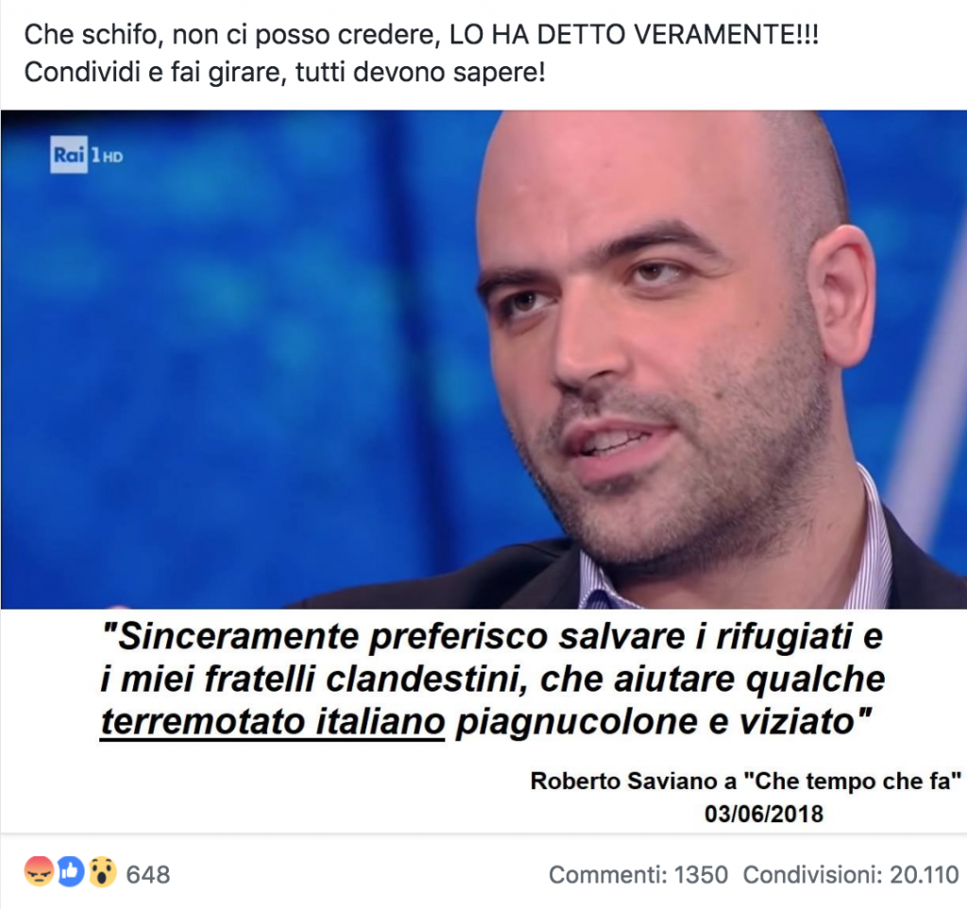Click the Rai 1 HD channel logo
Screen dimensions: 967x909
click(x=86, y=154)
